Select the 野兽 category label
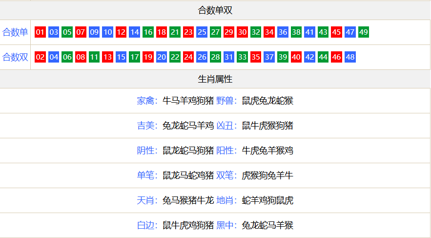 (226, 101)
